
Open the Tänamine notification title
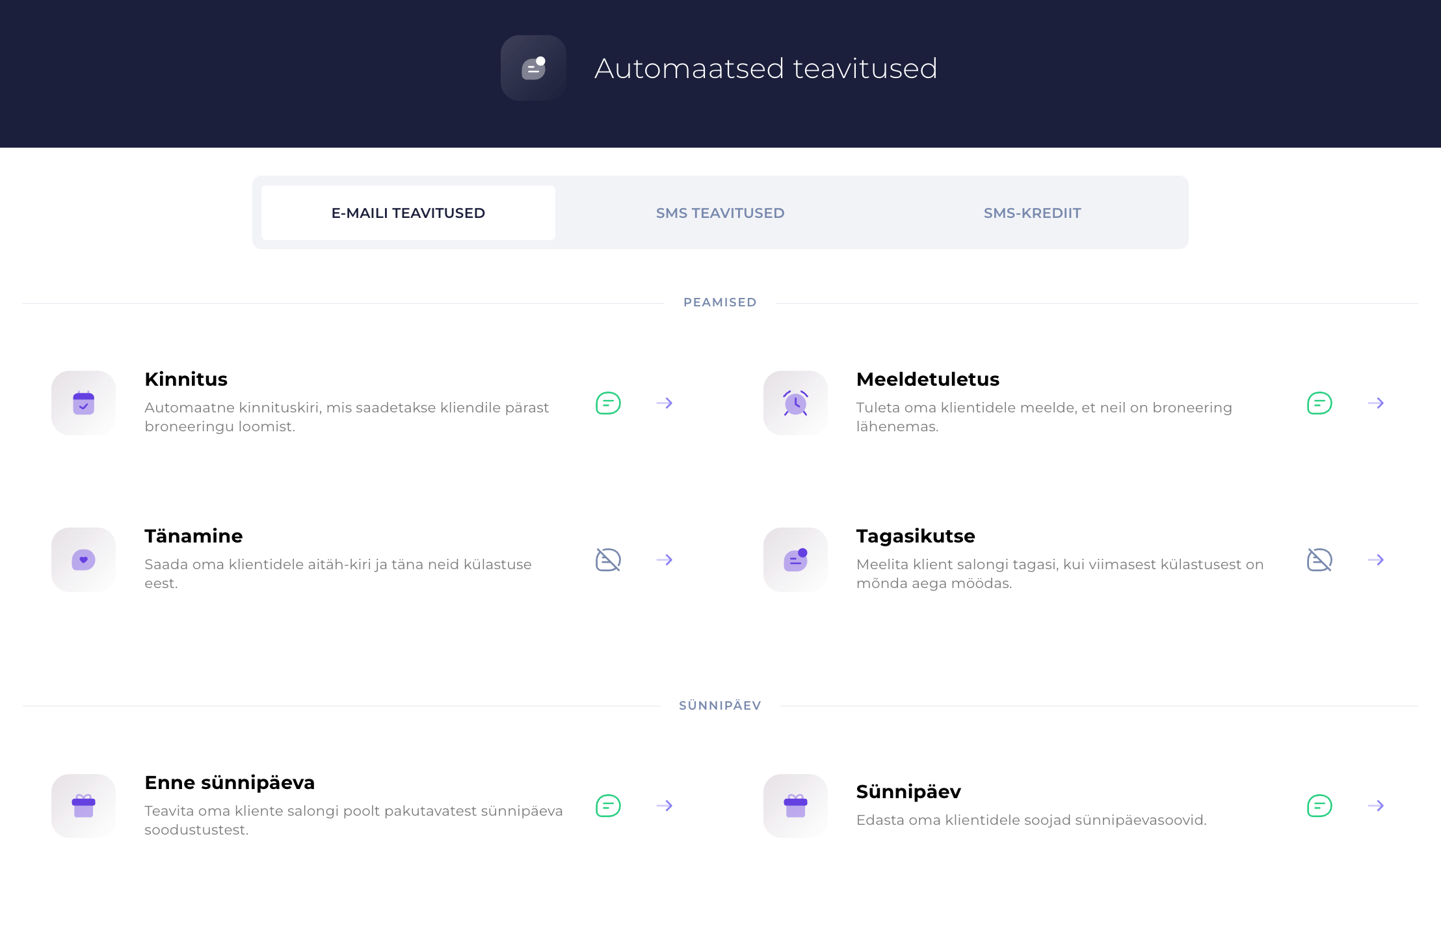[x=193, y=536]
